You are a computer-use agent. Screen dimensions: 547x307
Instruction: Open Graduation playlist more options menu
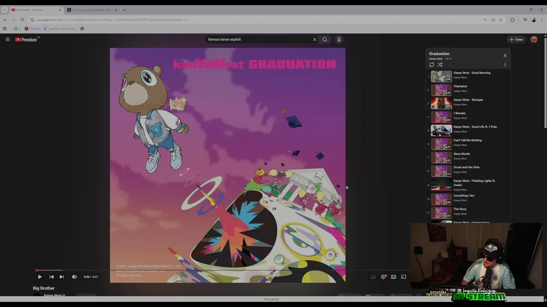click(505, 65)
